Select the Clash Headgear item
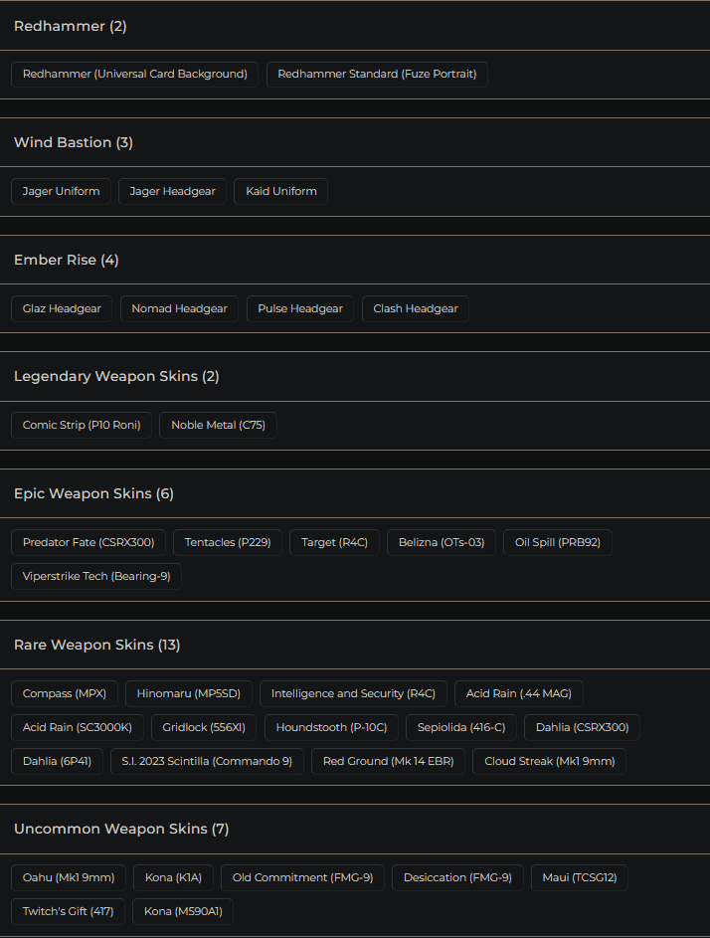Viewport: 710px width, 938px height. click(x=415, y=309)
